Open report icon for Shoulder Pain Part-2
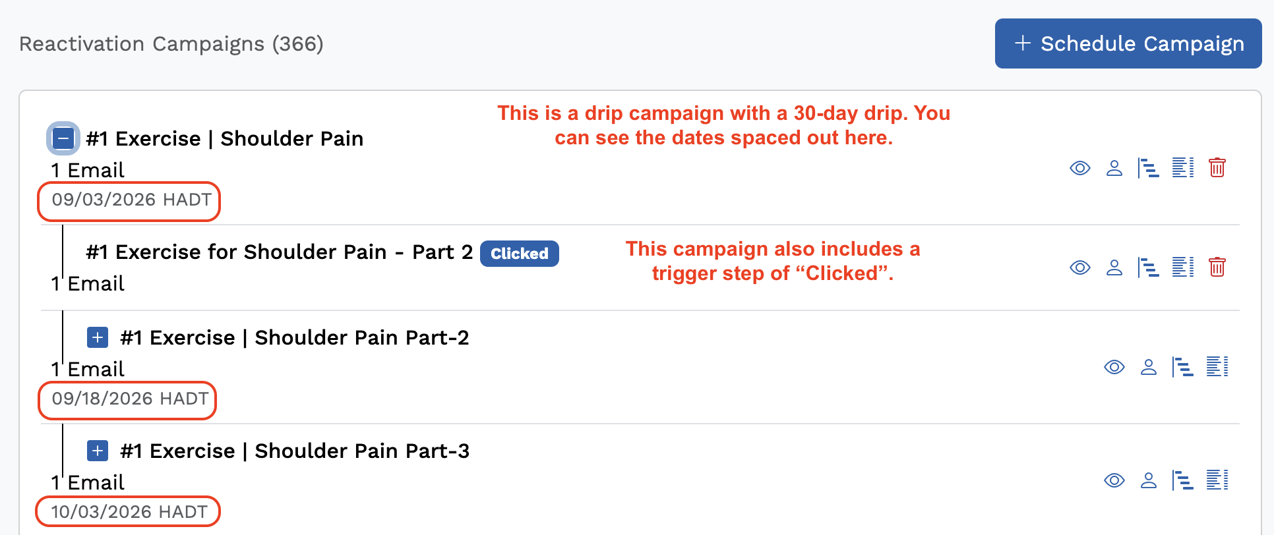 (1217, 367)
